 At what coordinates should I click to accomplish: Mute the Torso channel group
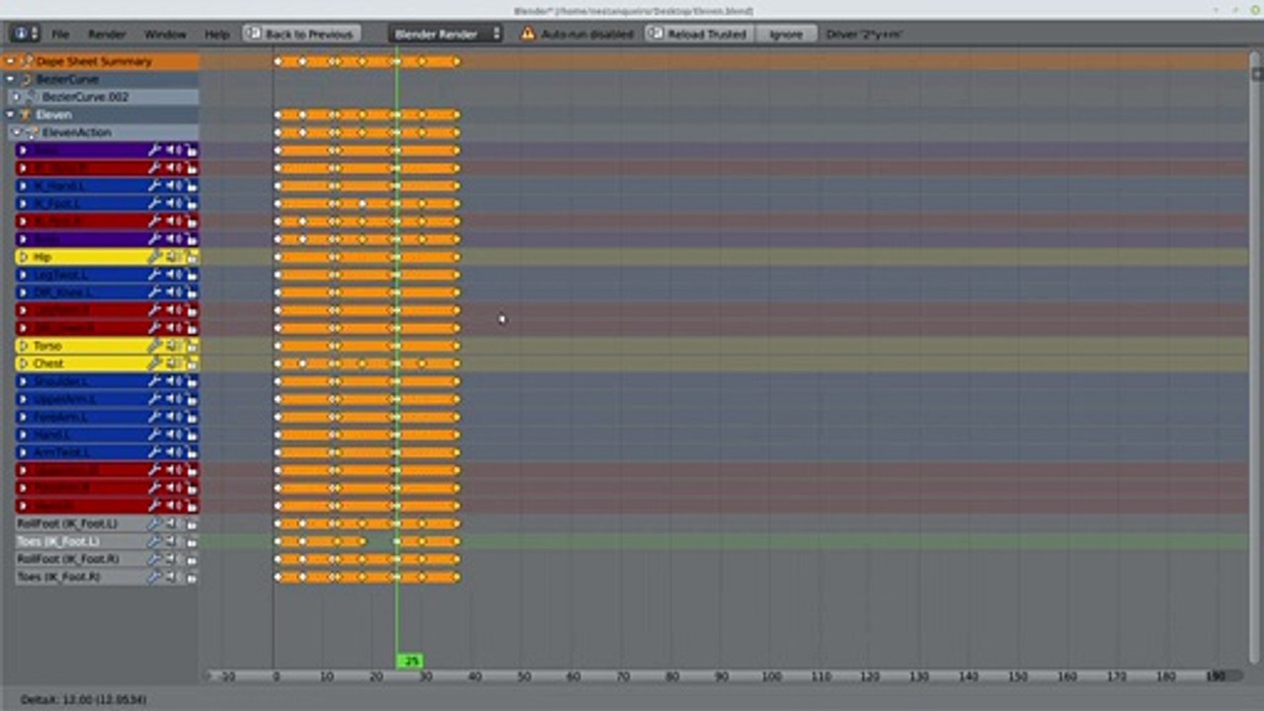point(173,346)
